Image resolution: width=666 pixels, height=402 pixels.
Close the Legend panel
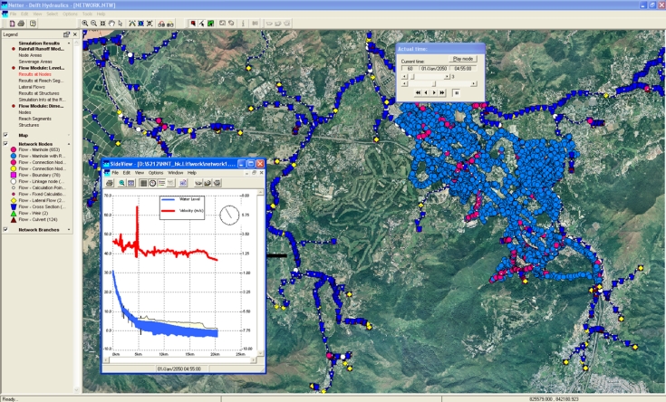coord(76,34)
